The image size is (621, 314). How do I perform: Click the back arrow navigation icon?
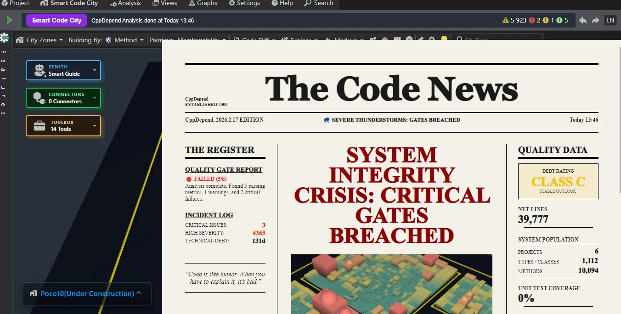[583, 20]
